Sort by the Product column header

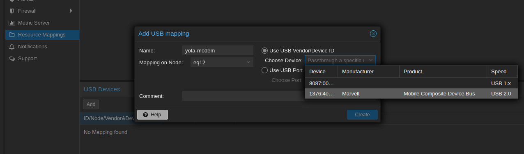(x=443, y=72)
